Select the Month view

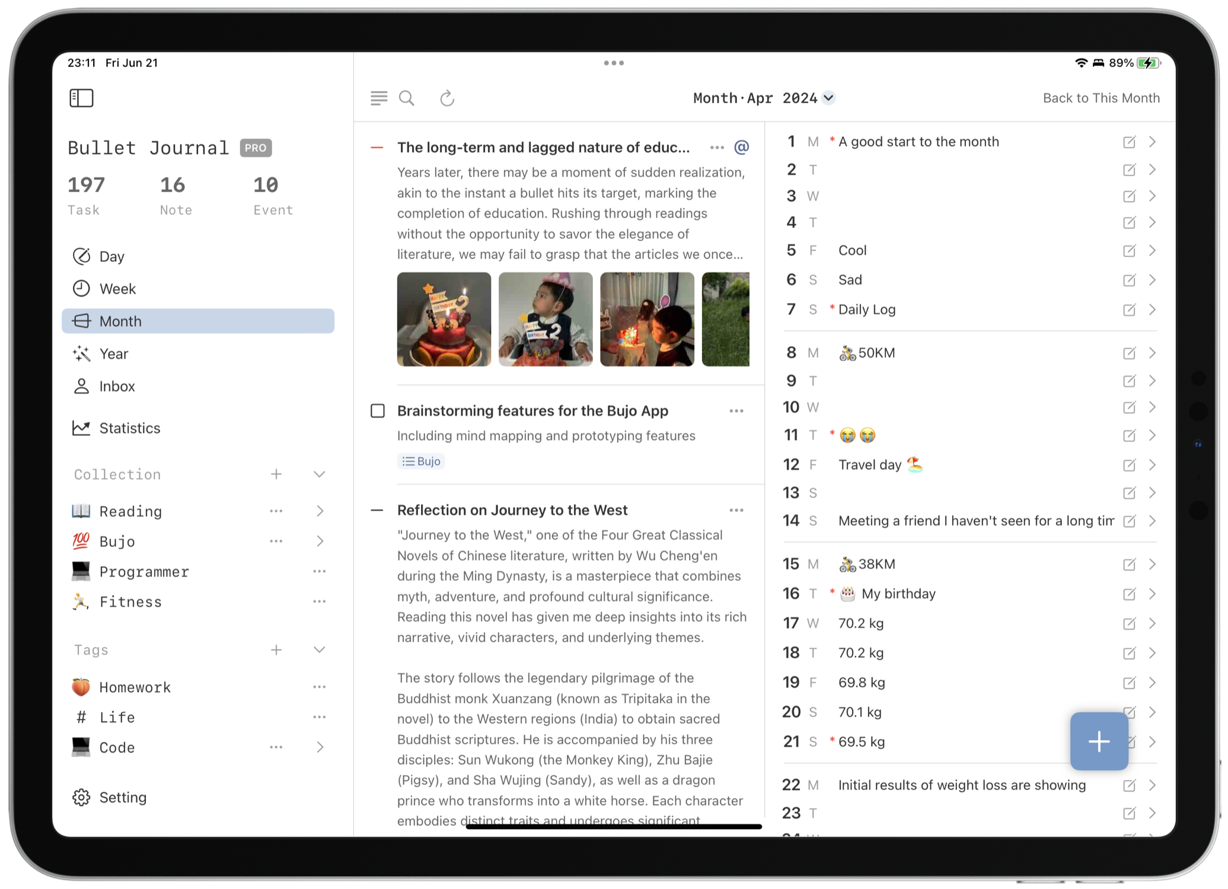[x=198, y=321]
